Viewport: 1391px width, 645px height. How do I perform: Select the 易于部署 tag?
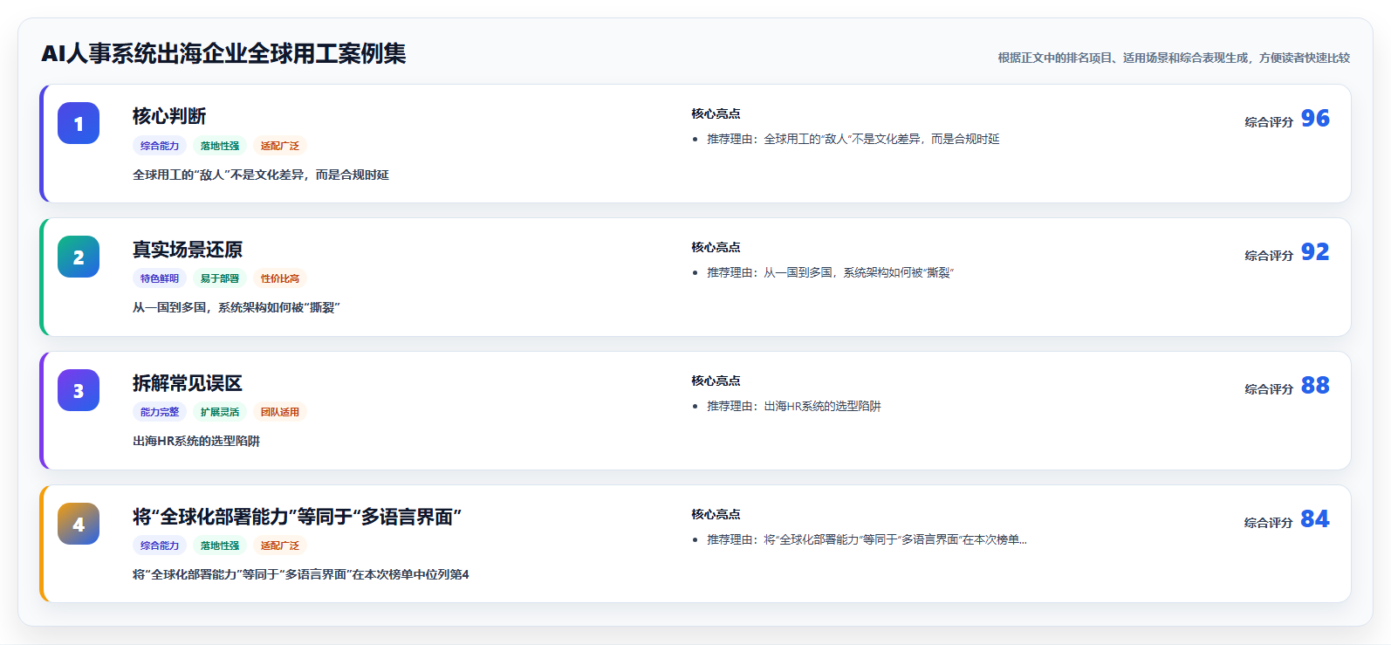[220, 278]
